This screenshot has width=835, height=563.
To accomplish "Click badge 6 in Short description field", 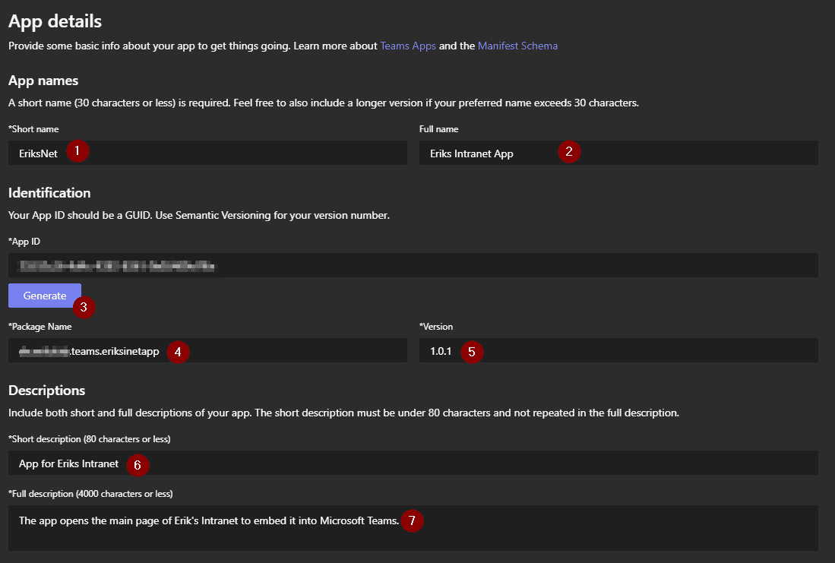I will coord(137,464).
